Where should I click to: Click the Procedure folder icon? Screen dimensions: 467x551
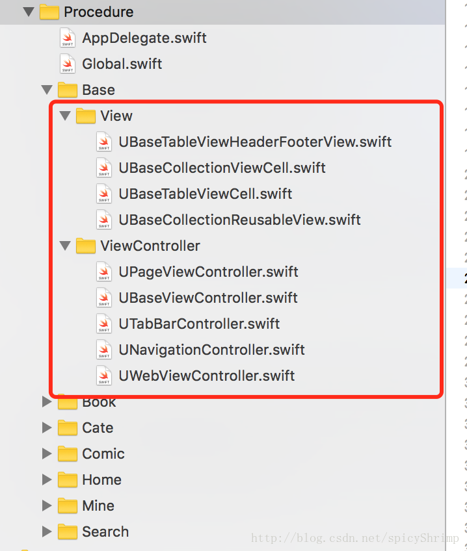click(49, 12)
